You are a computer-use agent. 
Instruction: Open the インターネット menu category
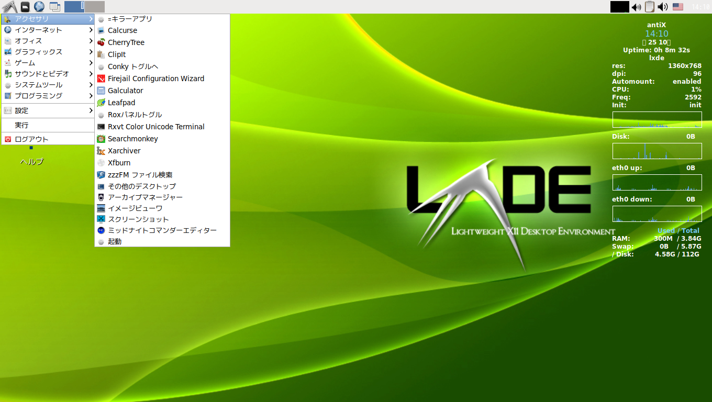click(48, 30)
